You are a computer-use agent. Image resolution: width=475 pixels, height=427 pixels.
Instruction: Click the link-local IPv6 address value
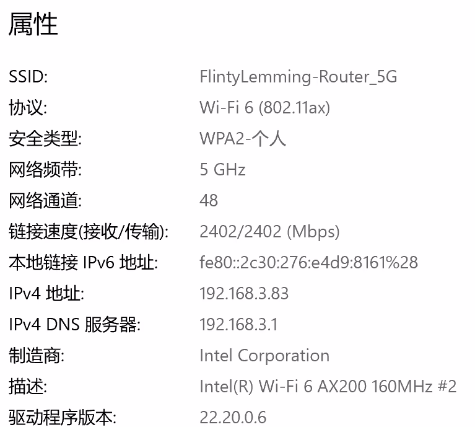point(308,263)
